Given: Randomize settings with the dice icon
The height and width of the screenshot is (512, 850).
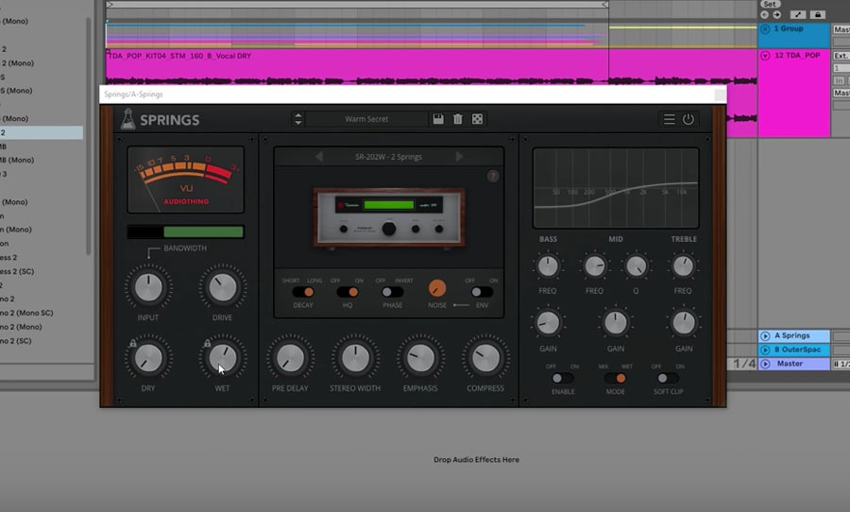Looking at the screenshot, I should coord(477,119).
